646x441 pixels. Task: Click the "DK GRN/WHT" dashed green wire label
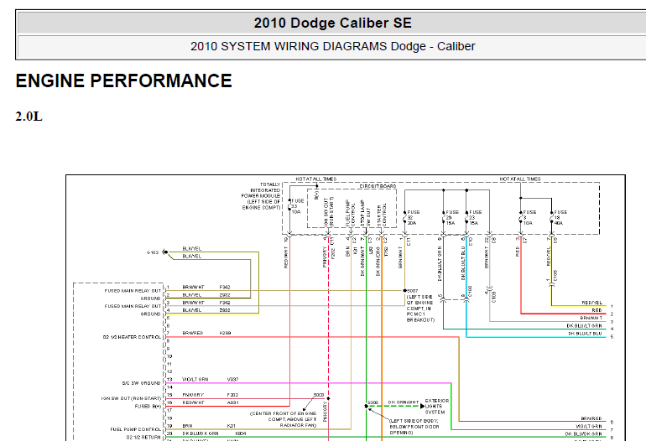[404, 402]
